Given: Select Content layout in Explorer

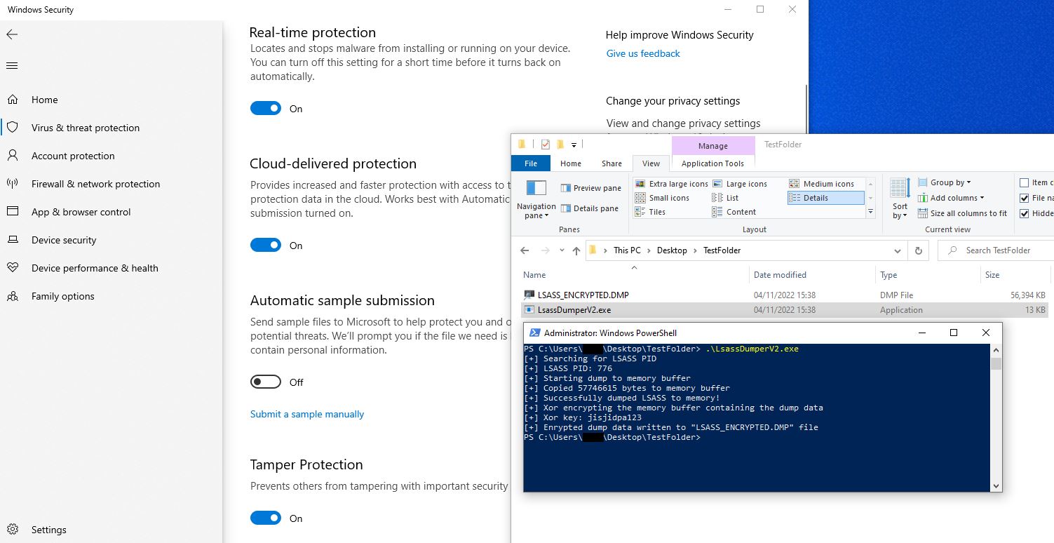Looking at the screenshot, I should (734, 212).
